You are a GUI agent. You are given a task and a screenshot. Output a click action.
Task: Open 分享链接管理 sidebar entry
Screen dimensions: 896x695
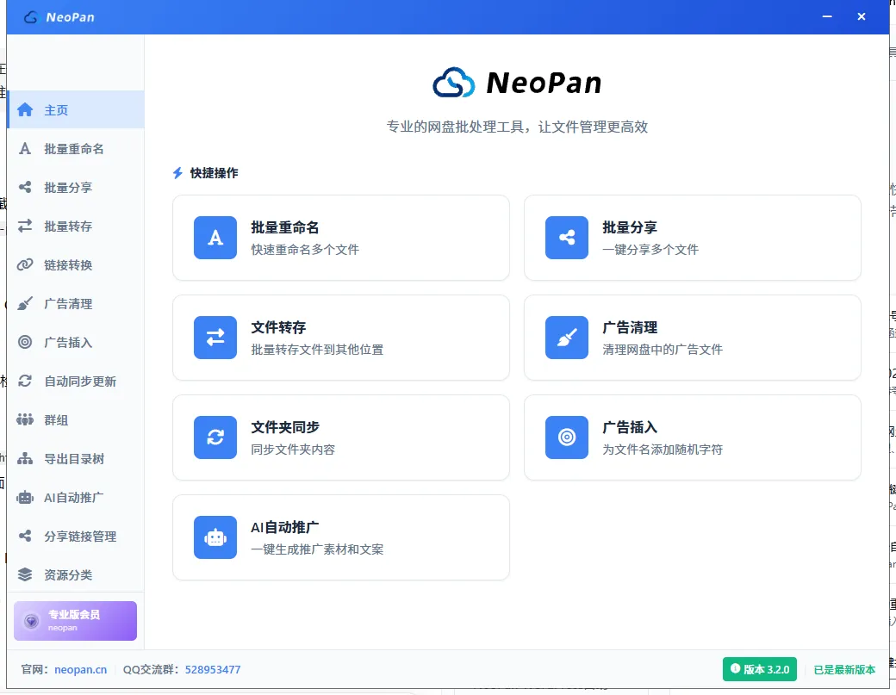pos(76,536)
